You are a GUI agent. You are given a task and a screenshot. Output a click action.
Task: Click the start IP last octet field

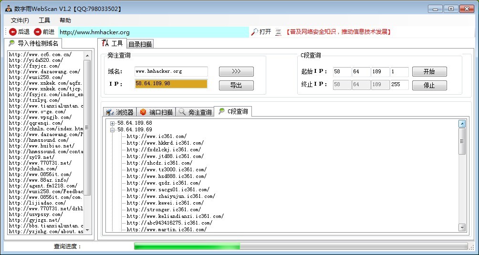[x=399, y=72]
